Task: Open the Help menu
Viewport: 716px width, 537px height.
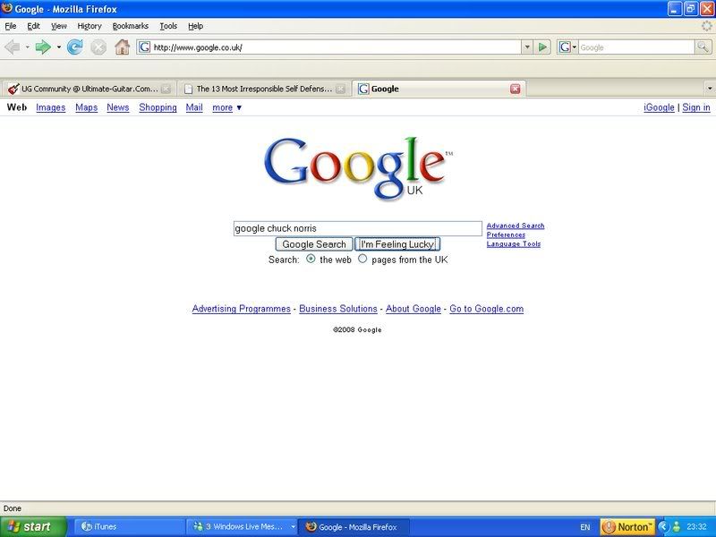Action: click(195, 26)
